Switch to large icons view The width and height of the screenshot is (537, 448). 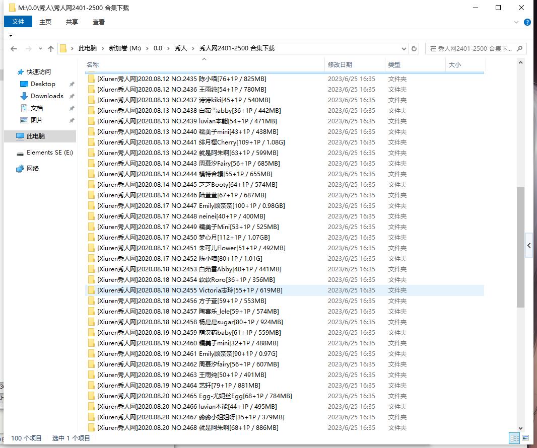pos(525,438)
